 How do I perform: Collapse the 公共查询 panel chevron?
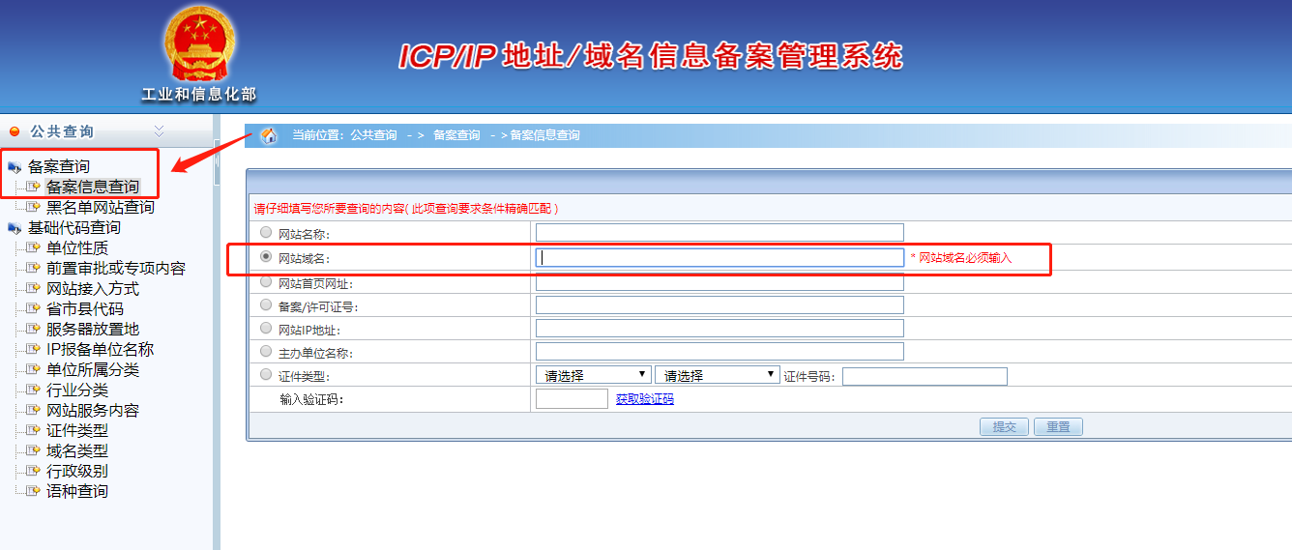click(x=160, y=131)
